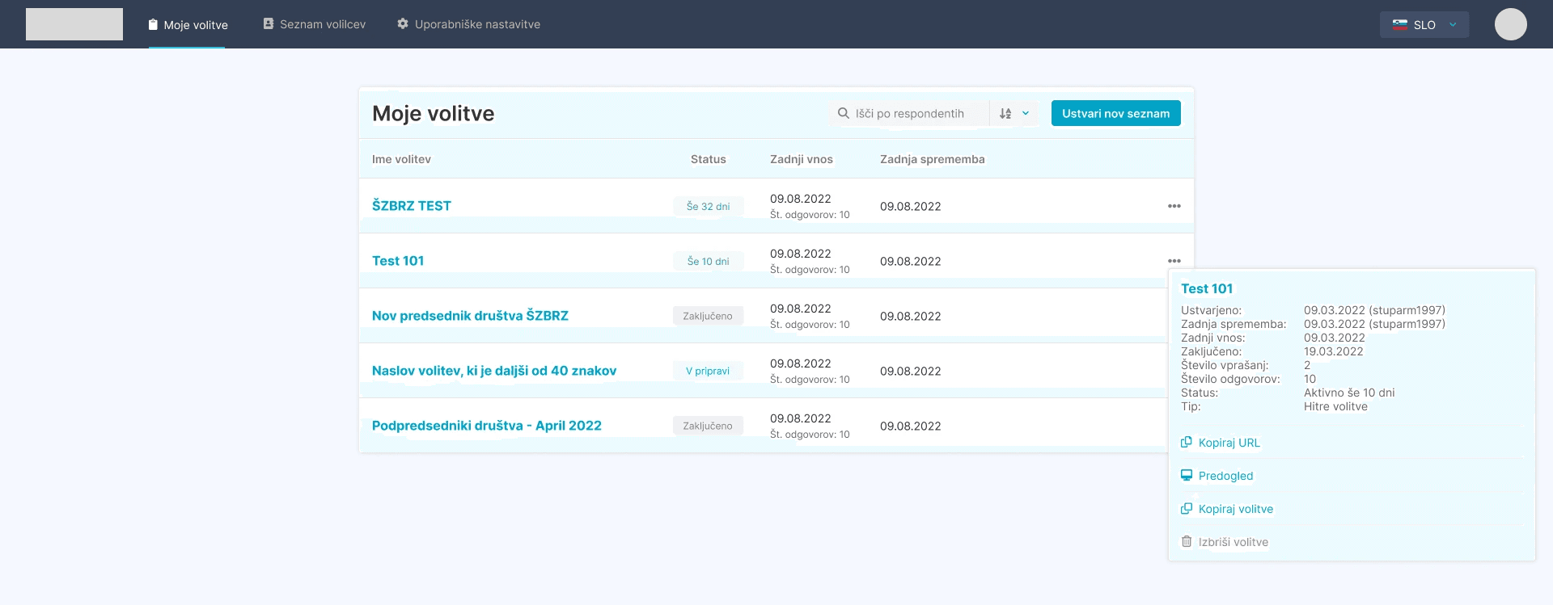Image resolution: width=1553 pixels, height=605 pixels.
Task: Click the Zadnja sprememba column header
Action: [933, 159]
